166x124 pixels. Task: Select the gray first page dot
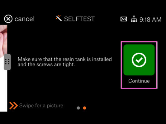pyautogui.click(x=78, y=108)
